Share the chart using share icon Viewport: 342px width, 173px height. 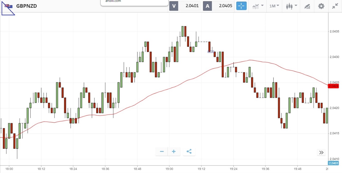189,152
